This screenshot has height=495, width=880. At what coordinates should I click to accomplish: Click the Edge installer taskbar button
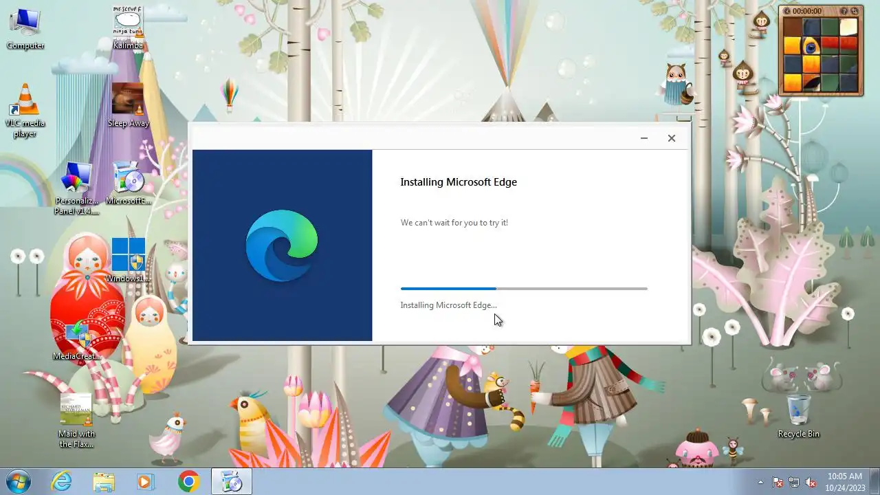click(232, 482)
